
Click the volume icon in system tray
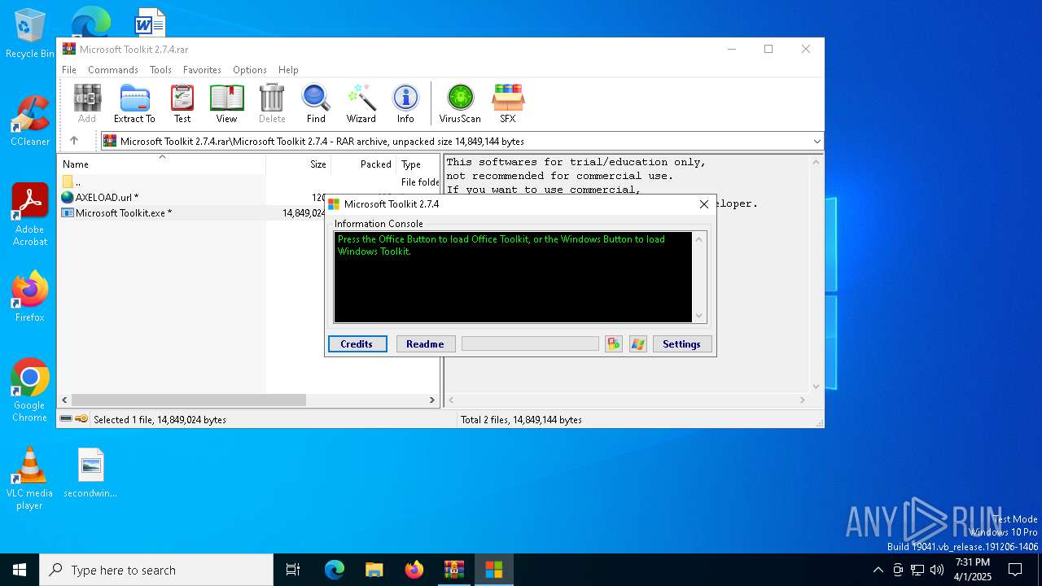click(937, 570)
